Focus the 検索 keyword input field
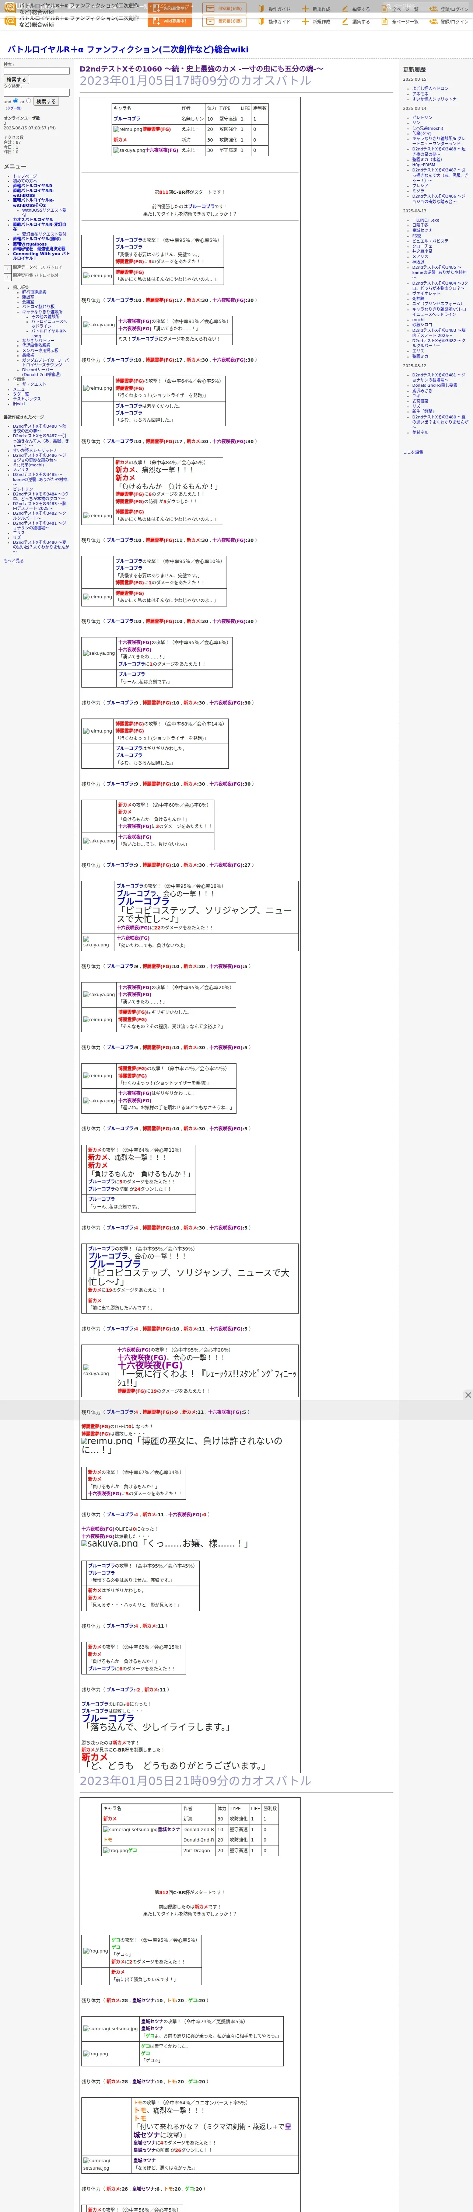473x2212 pixels. tap(36, 71)
